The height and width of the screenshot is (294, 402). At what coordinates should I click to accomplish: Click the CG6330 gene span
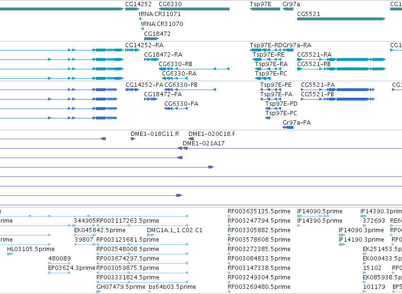pos(194,9)
